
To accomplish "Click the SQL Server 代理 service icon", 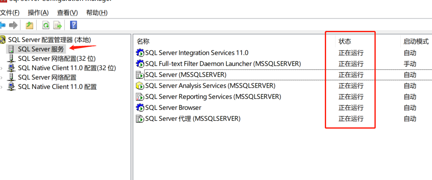I will [x=140, y=119].
